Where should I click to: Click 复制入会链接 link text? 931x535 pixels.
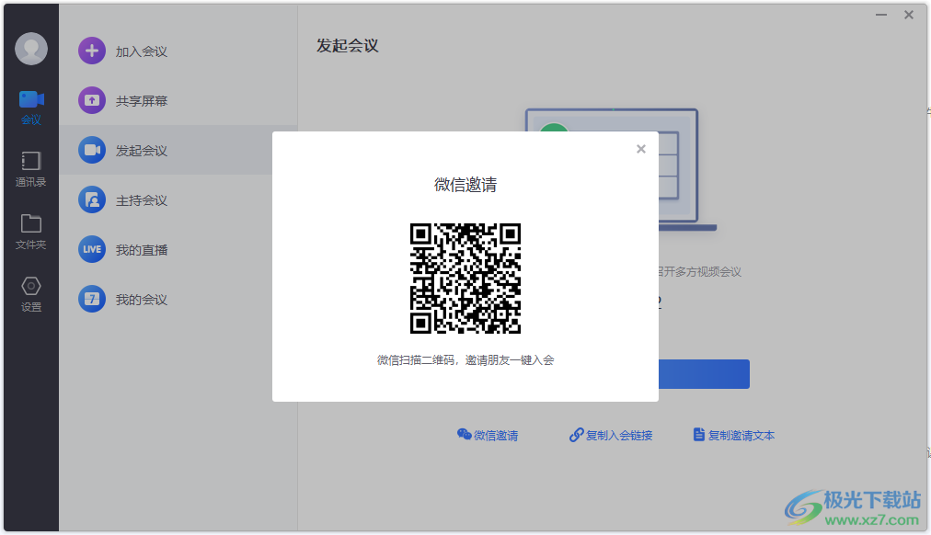[x=619, y=436]
